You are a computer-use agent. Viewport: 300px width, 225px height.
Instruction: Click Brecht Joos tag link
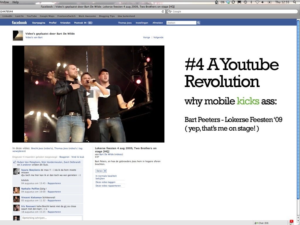[x=37, y=148]
